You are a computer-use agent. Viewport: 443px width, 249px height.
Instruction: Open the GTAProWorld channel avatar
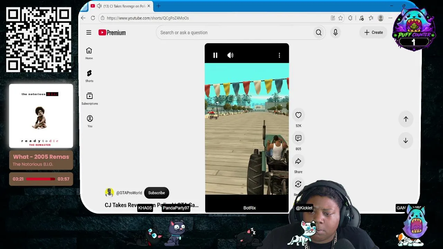[x=109, y=193]
